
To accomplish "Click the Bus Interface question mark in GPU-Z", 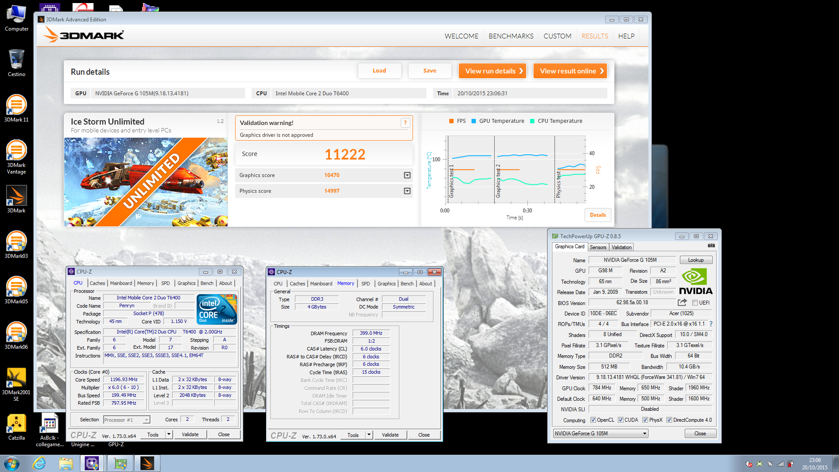I will point(711,324).
